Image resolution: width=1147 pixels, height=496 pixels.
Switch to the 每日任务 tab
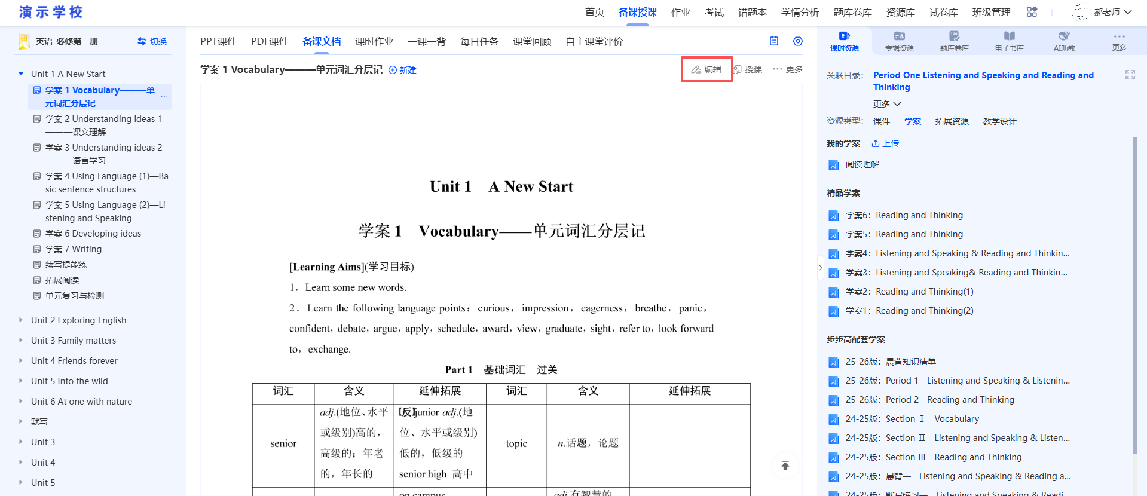(479, 41)
